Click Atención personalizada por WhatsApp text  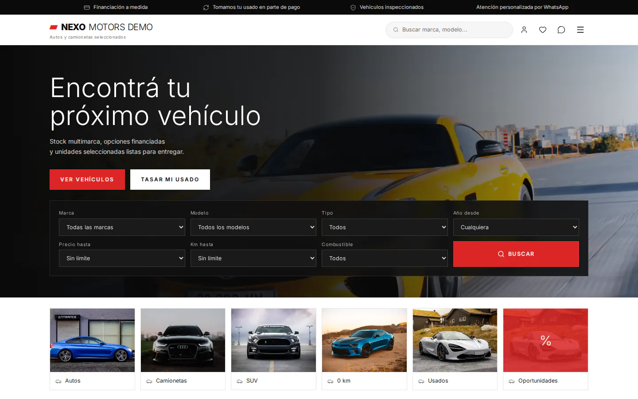522,7
